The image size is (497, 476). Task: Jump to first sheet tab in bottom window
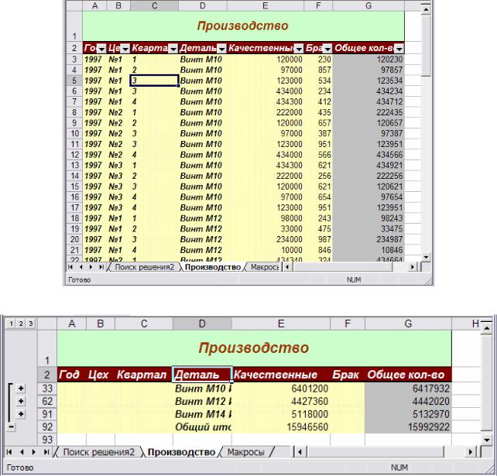[9, 452]
